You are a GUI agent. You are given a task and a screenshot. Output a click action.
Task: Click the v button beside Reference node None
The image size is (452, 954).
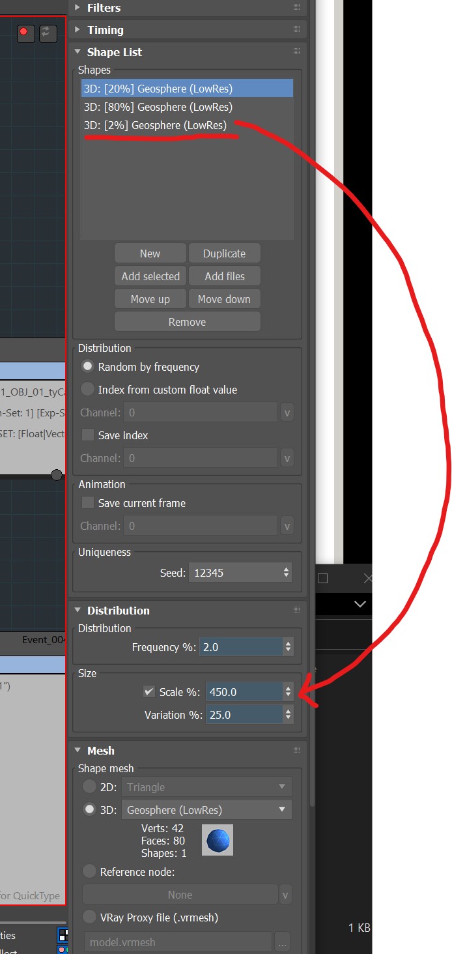coord(285,895)
